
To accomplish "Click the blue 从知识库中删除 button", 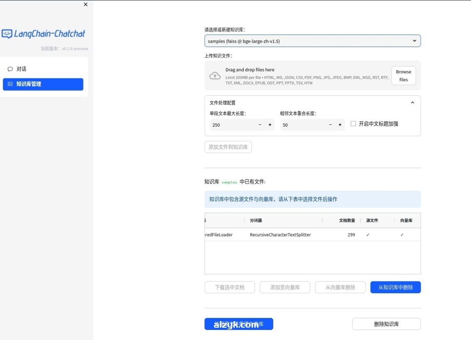I will coord(395,287).
